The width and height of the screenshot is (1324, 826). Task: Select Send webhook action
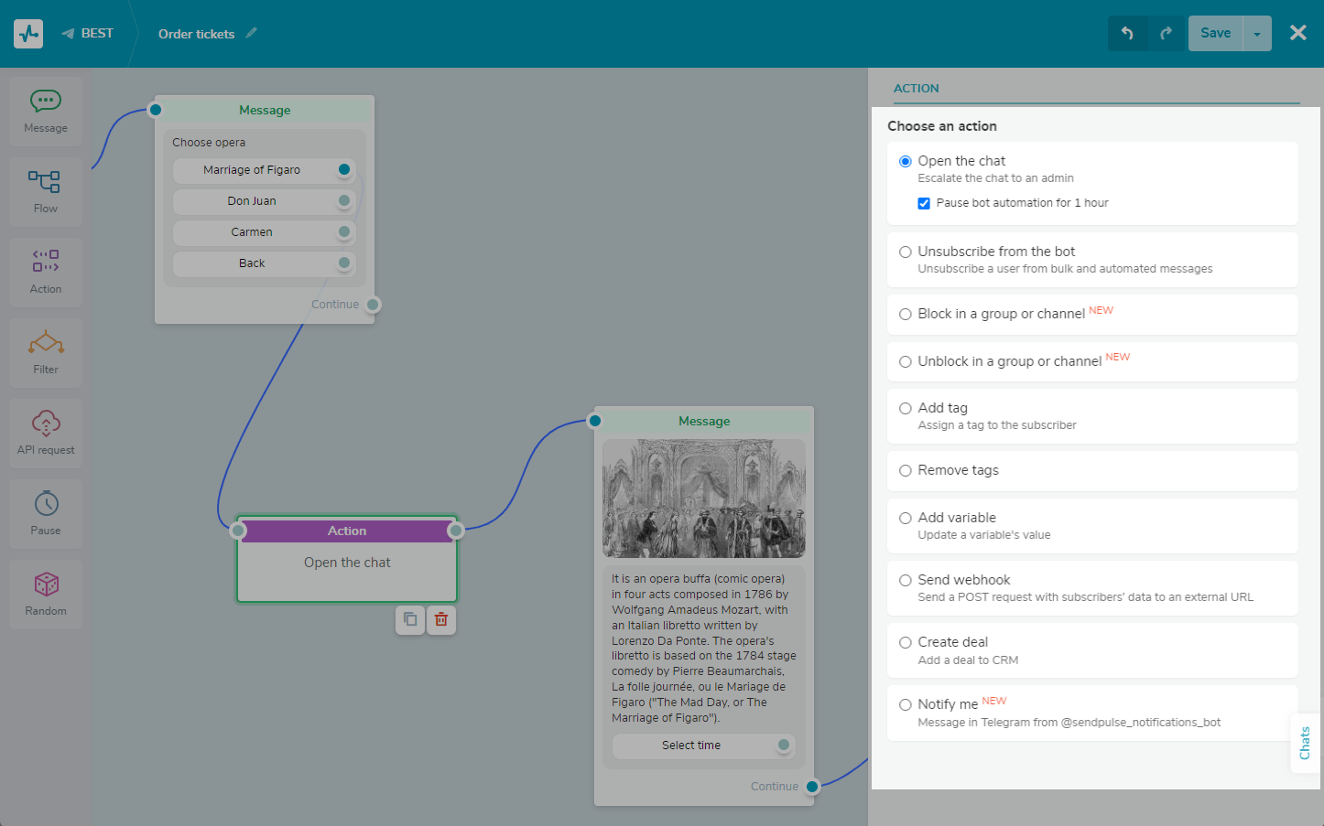tap(906, 580)
